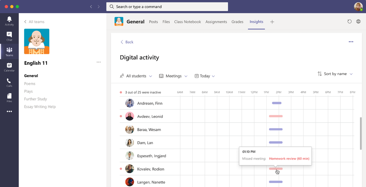The image size is (366, 187).
Task: Return to All teams list
Action: click(x=34, y=22)
